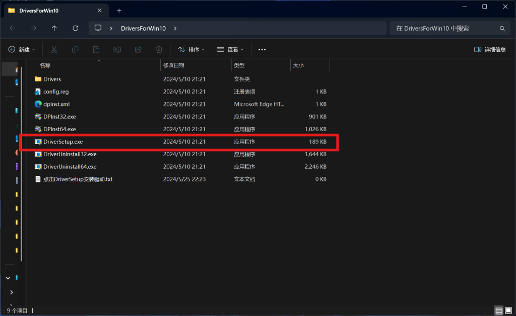
Task: Select the DriverSetup.exe file icon
Action: point(38,142)
